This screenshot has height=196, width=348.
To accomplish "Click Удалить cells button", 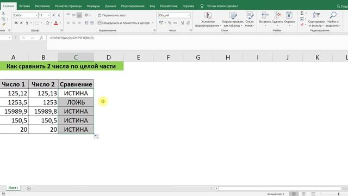I will tap(277, 19).
